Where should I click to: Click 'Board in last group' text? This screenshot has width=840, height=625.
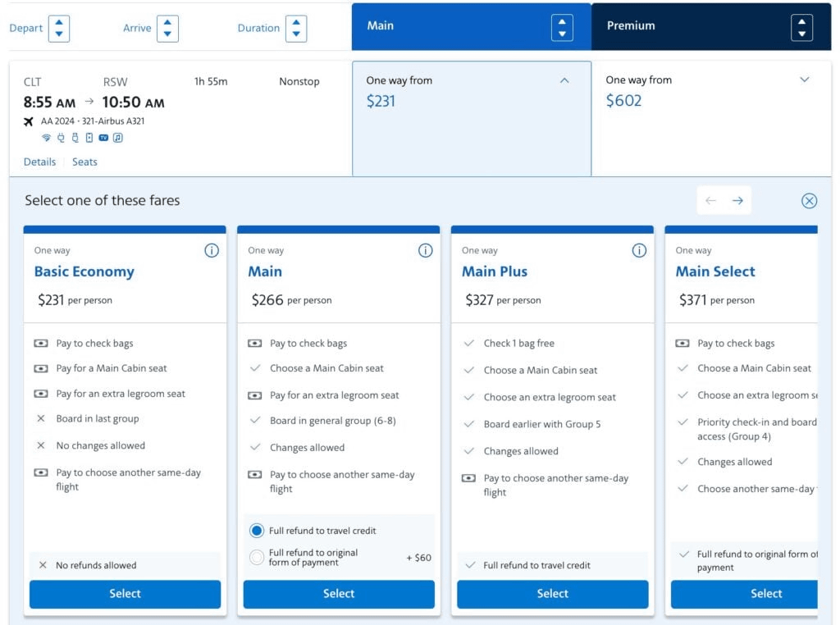[x=98, y=419]
